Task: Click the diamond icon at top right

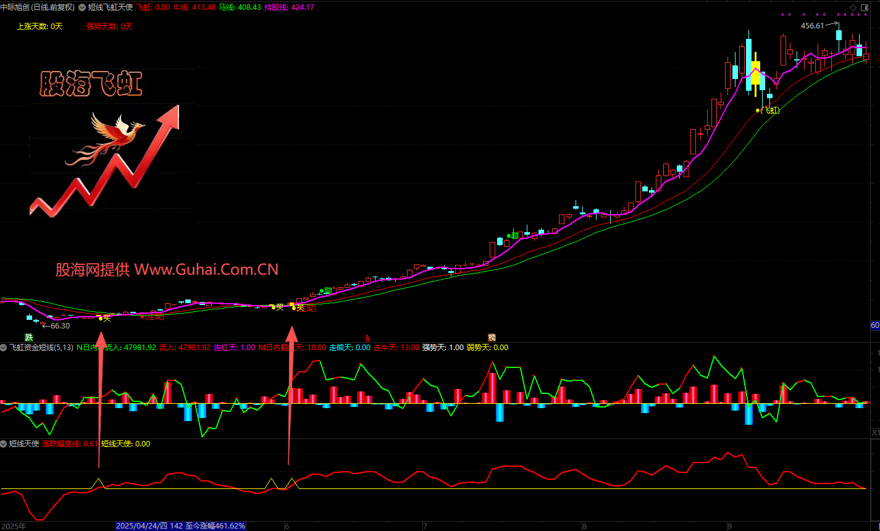Action: [x=853, y=7]
